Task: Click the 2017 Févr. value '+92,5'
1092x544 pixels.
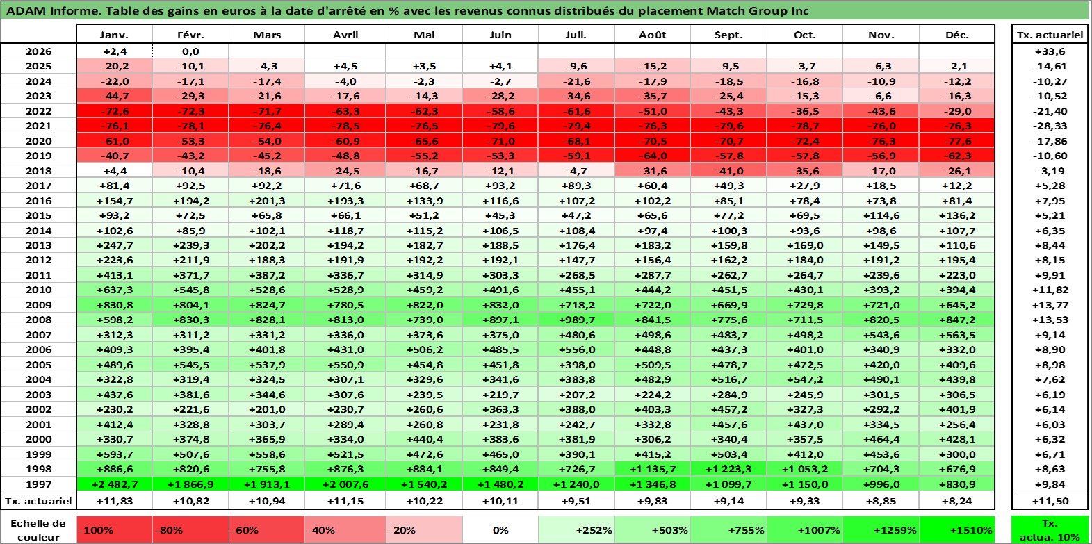Action: (190, 186)
